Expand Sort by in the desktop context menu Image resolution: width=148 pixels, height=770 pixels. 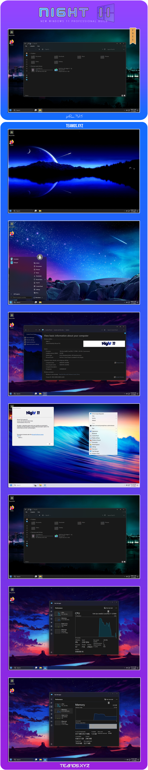tap(103, 418)
